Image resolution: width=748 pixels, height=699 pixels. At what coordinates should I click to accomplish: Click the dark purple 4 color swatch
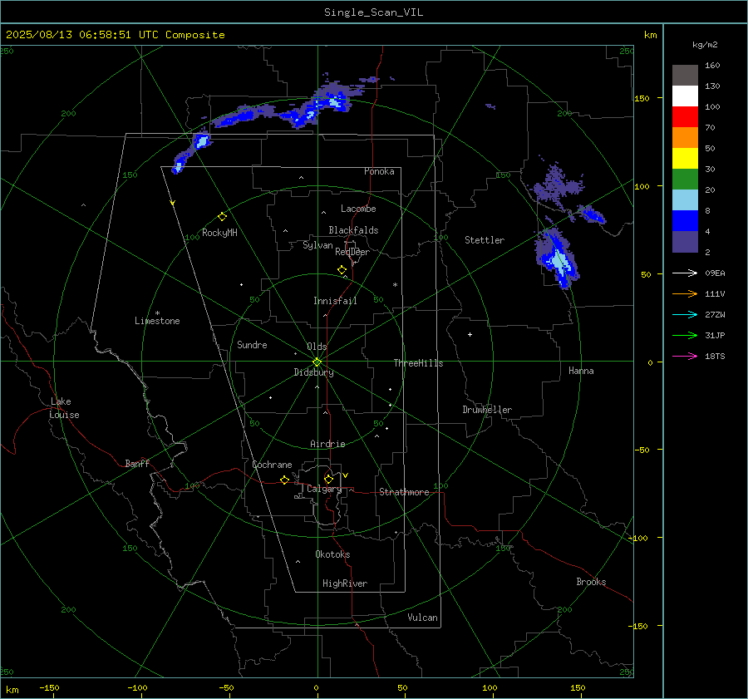685,241
